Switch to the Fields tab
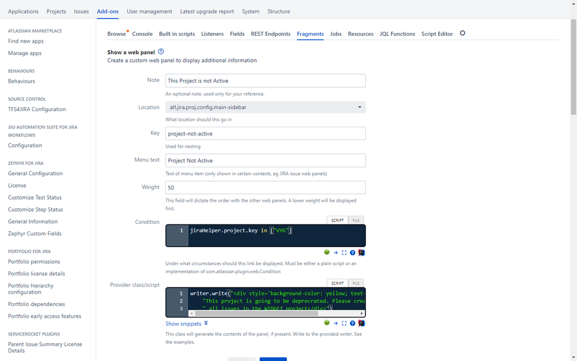Image resolution: width=577 pixels, height=361 pixels. (238, 34)
